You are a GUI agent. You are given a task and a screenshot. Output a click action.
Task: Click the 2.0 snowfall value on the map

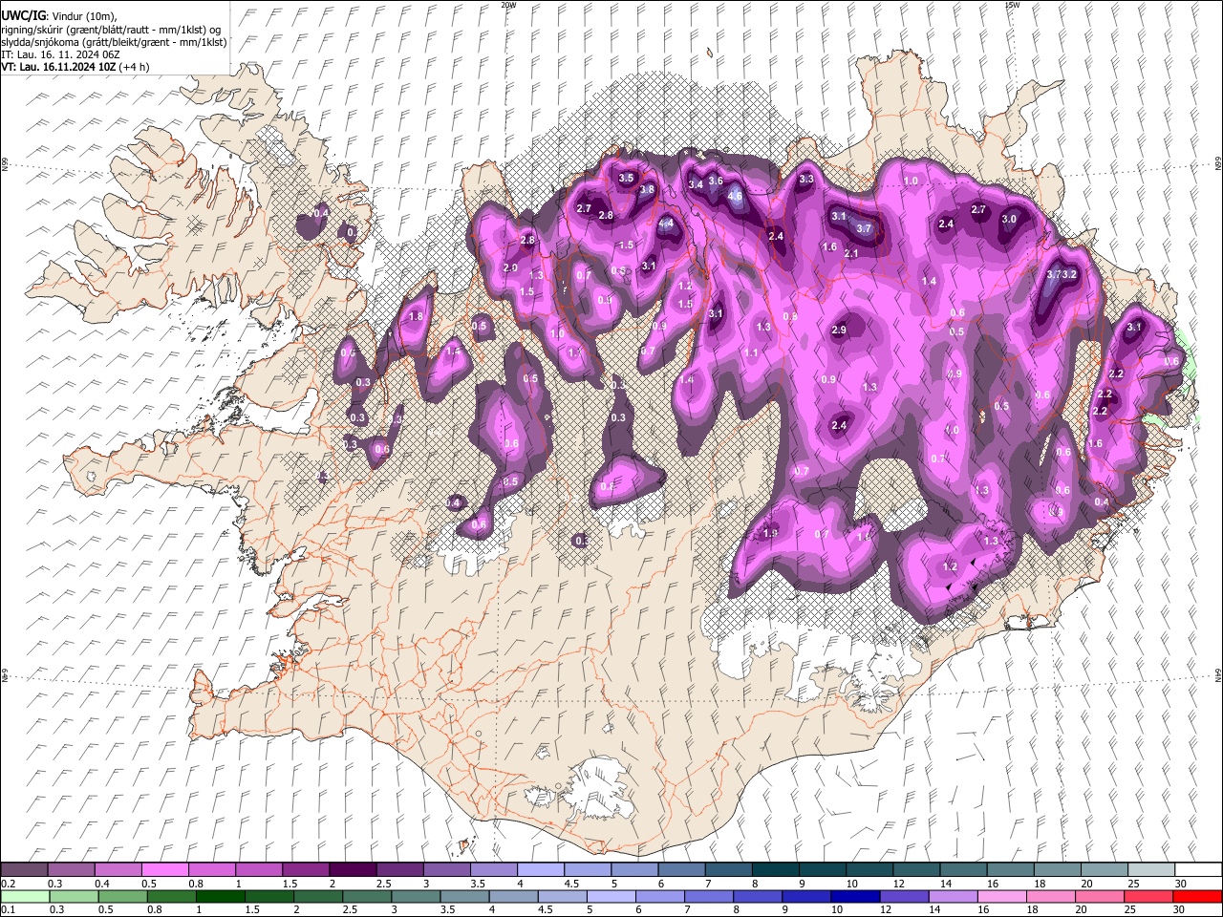pyautogui.click(x=510, y=268)
